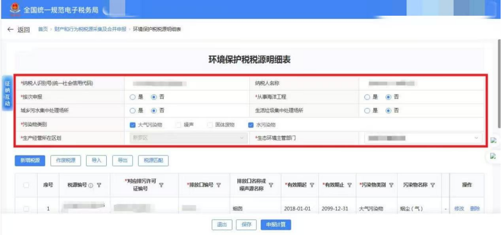Screen dimensions: 501x235
Task: Filter the 污染物名称 column
Action: [432, 185]
